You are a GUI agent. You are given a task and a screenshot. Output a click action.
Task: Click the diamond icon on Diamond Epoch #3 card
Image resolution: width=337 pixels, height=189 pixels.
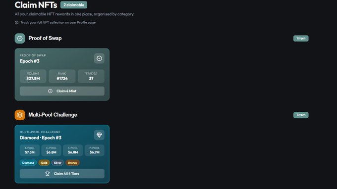(99, 135)
